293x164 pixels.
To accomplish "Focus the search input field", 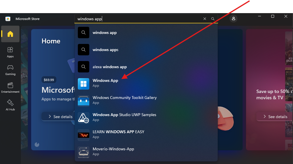I will (x=137, y=19).
